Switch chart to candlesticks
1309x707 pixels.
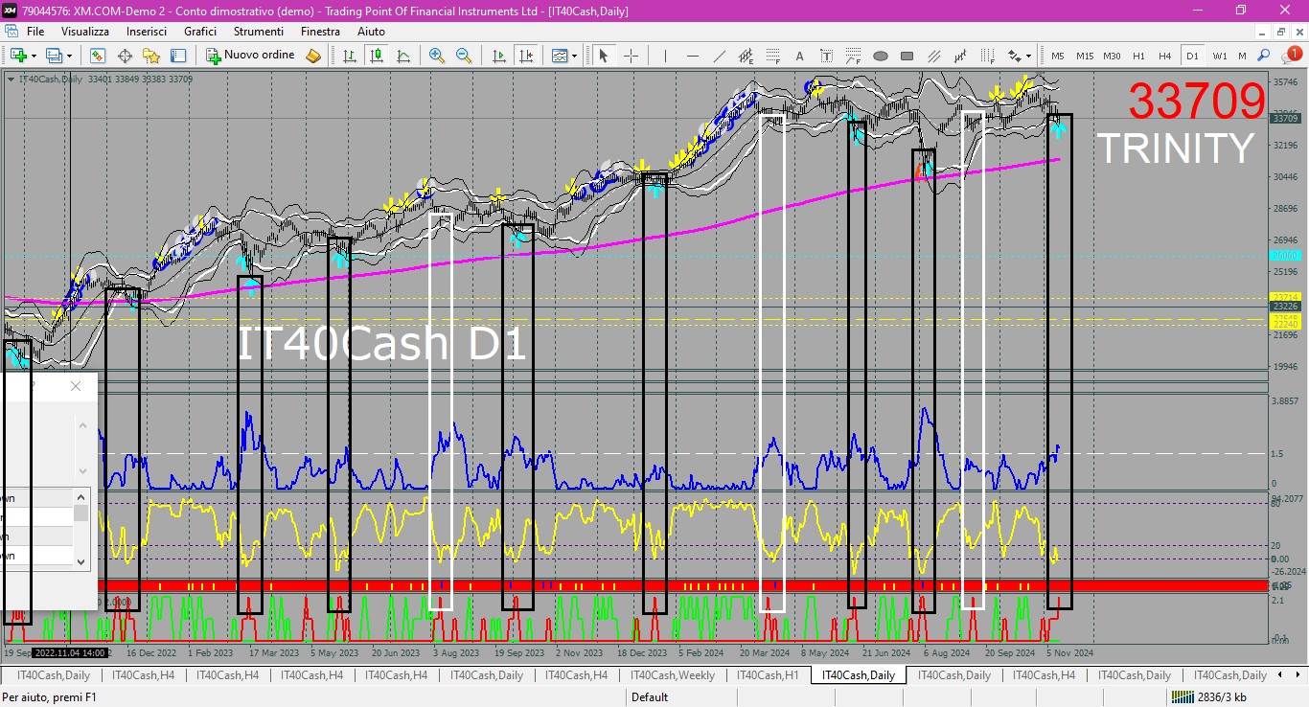pyautogui.click(x=377, y=56)
